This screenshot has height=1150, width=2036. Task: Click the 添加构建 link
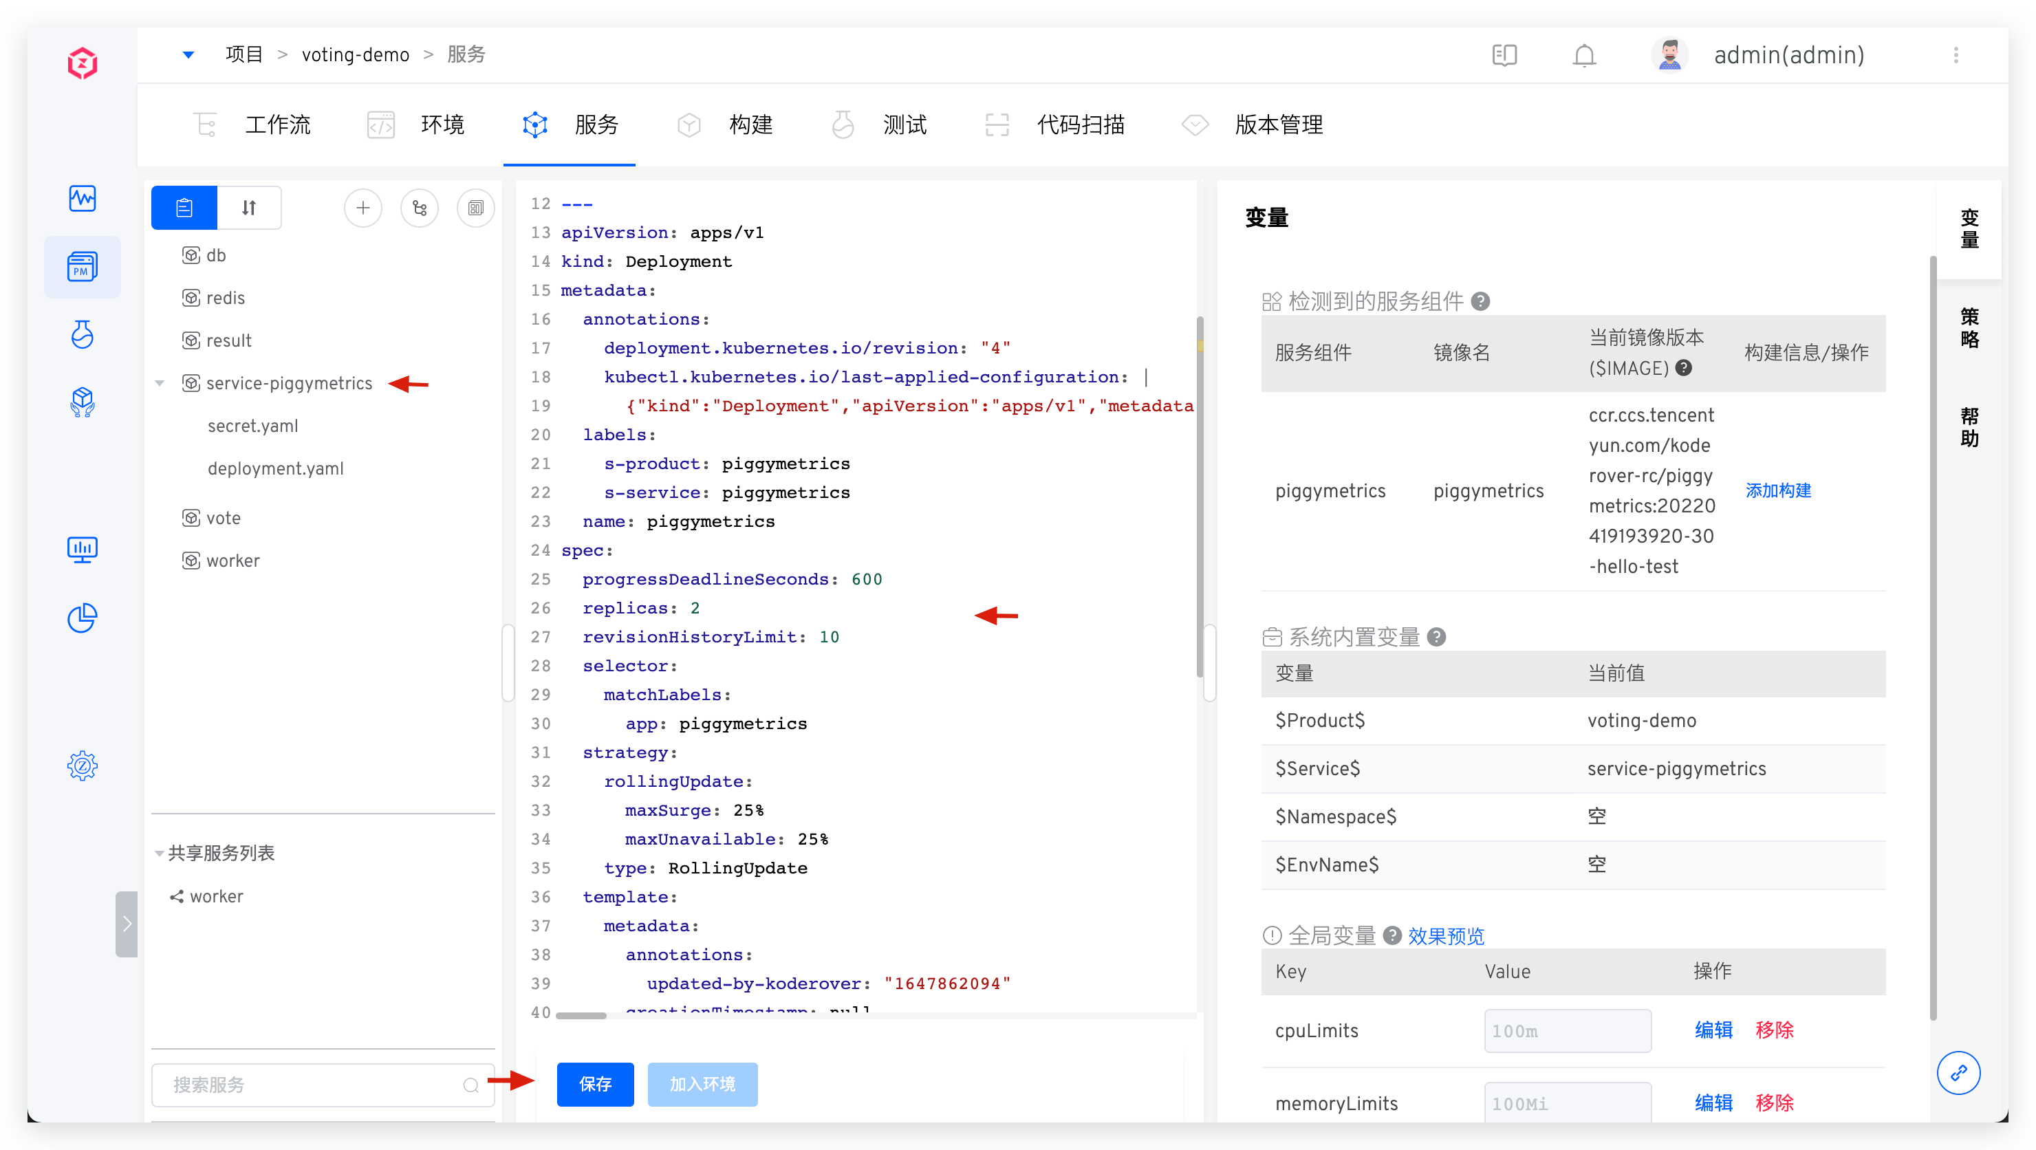click(x=1777, y=491)
